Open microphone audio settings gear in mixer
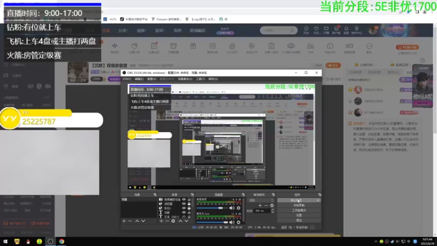The height and width of the screenshot is (246, 437). (239, 222)
